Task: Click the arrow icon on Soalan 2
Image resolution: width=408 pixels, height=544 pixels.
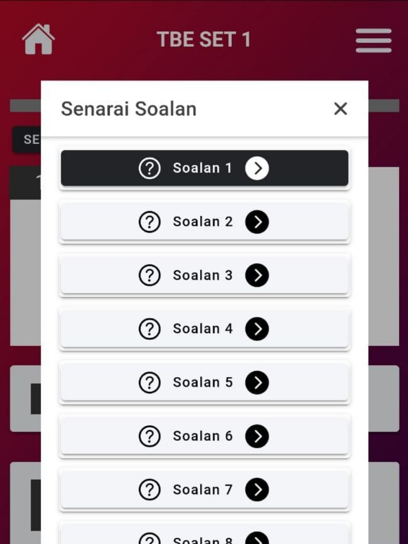Action: tap(257, 222)
